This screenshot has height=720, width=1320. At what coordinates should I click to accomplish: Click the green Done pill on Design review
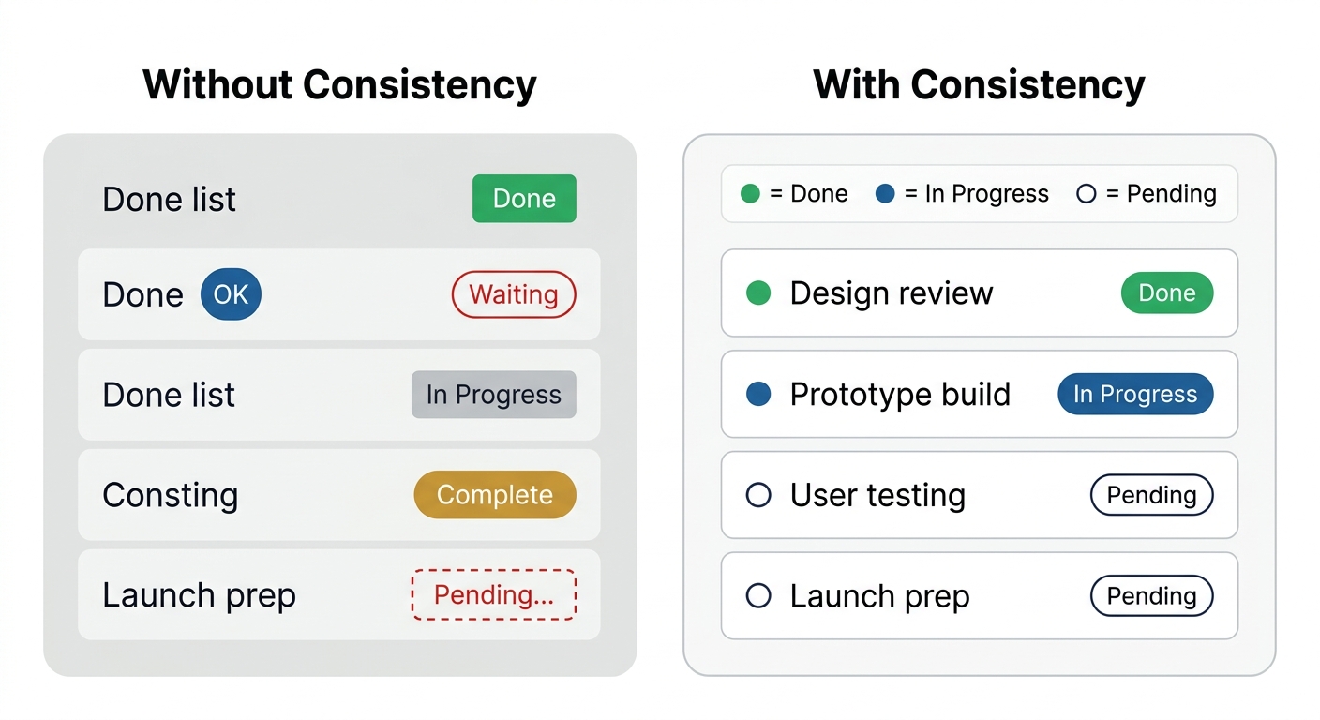[x=1167, y=293]
